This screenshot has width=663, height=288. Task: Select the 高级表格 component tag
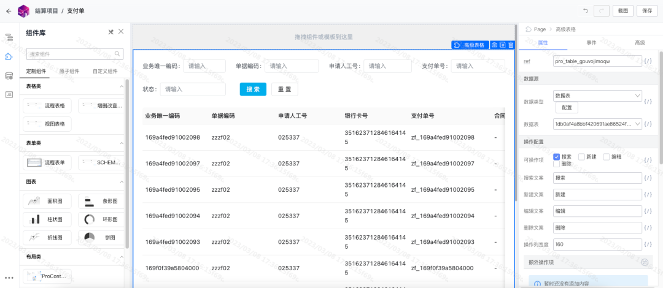coord(470,45)
